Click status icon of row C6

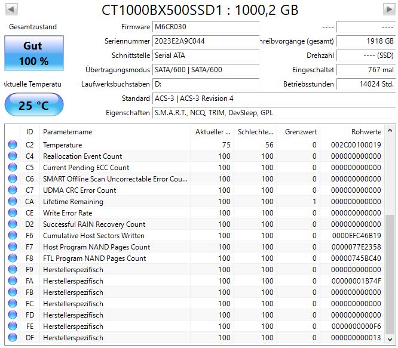tap(13, 178)
